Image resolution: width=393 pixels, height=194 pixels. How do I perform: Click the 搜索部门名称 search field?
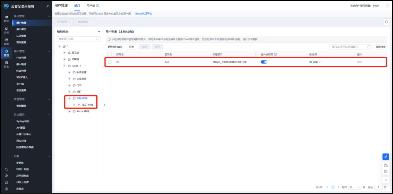click(76, 39)
